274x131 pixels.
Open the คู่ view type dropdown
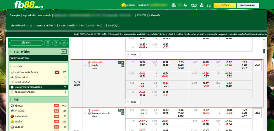32,25
